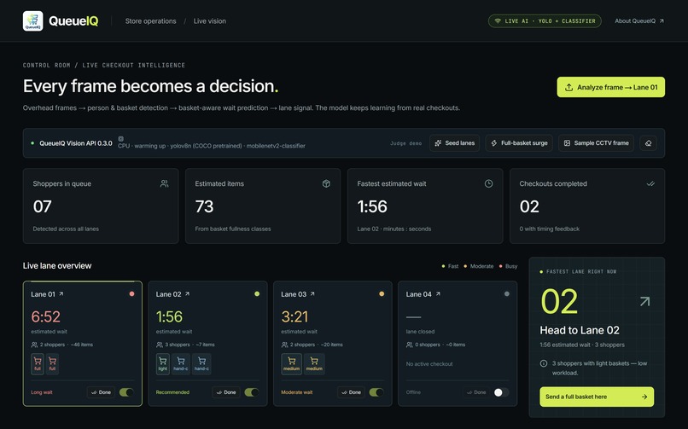Click the 73 estimated items value
688x429 pixels.
tap(205, 206)
